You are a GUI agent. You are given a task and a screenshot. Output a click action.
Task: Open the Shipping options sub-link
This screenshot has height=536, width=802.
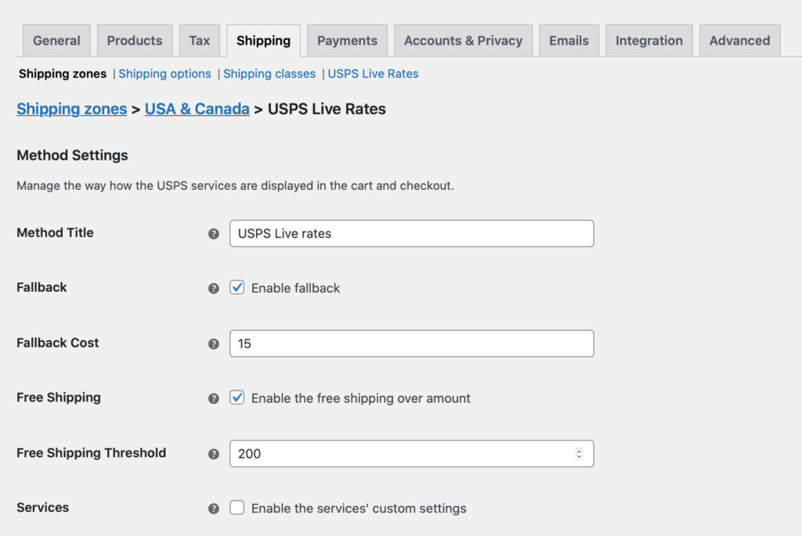coord(164,74)
